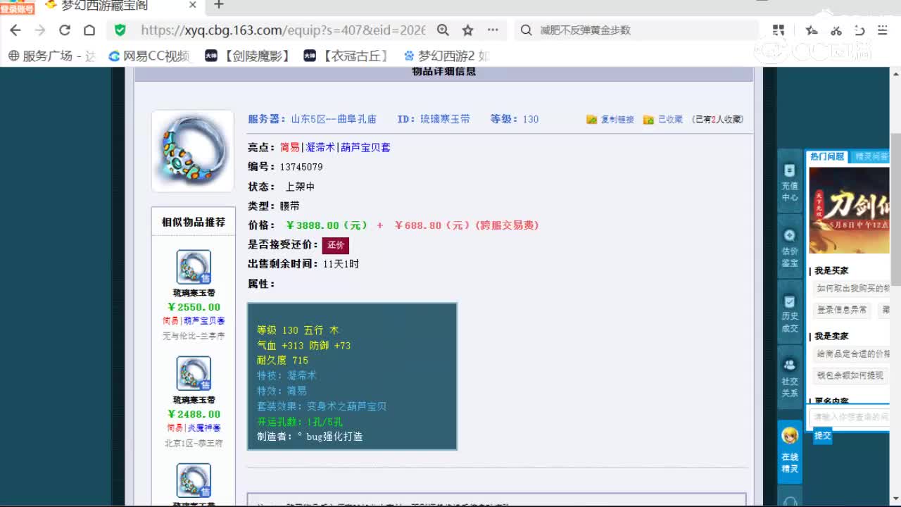Open the three-dot address bar menu
The width and height of the screenshot is (901, 507).
click(x=493, y=30)
